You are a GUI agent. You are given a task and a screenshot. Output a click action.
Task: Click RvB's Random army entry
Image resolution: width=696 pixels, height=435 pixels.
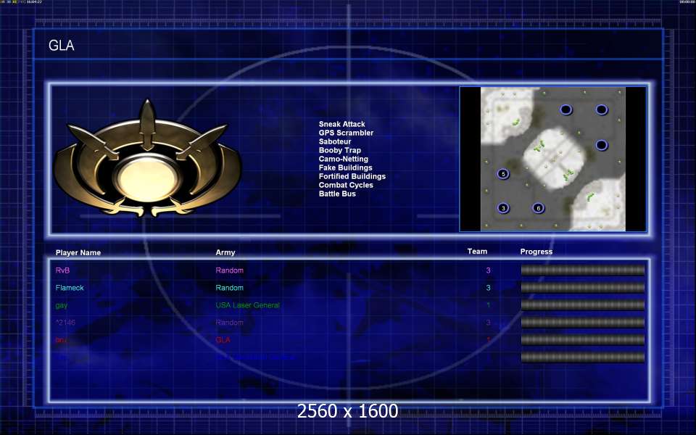click(x=230, y=270)
